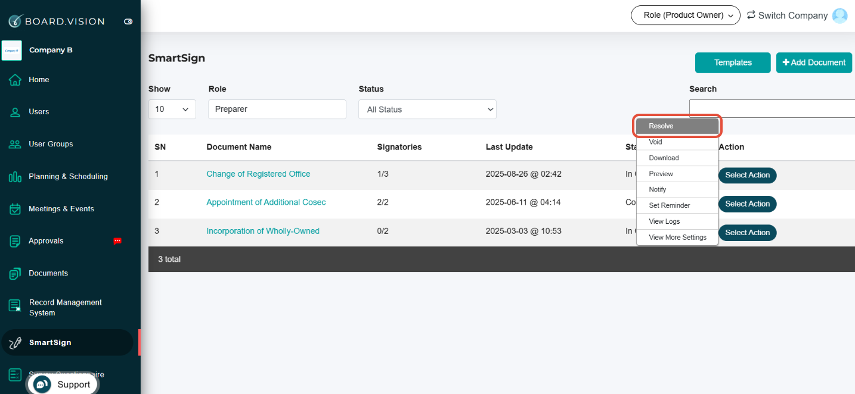Click the Document Name column header

[x=238, y=147]
